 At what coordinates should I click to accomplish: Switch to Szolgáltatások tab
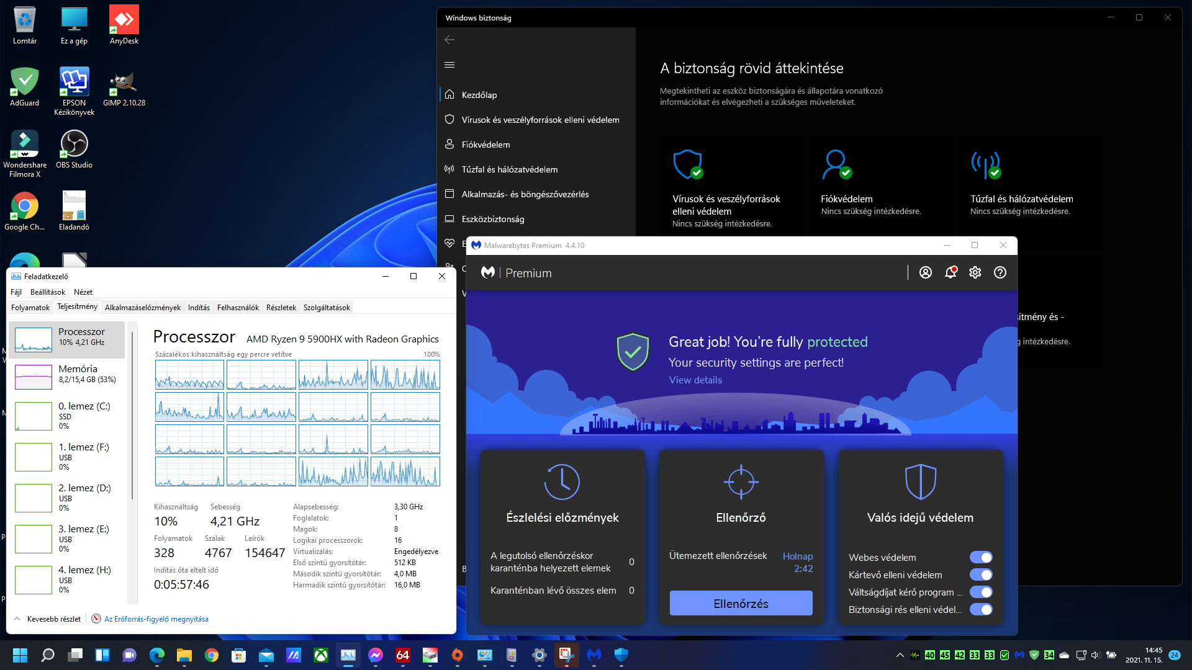[x=327, y=308]
